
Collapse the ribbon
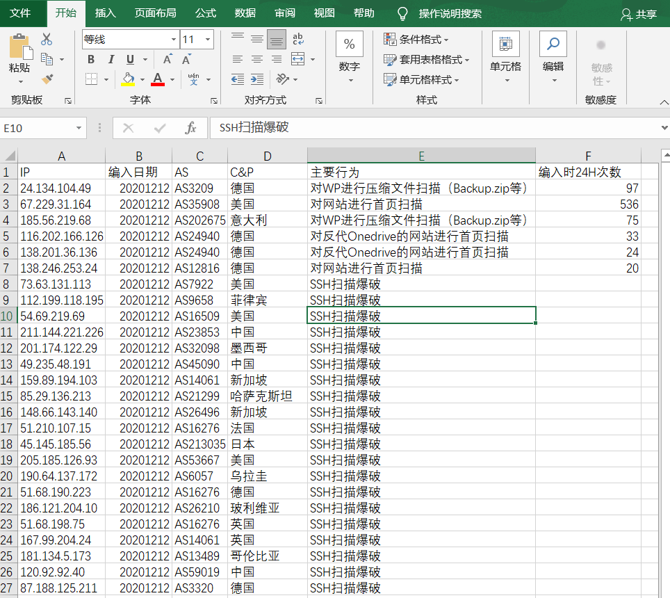click(664, 102)
